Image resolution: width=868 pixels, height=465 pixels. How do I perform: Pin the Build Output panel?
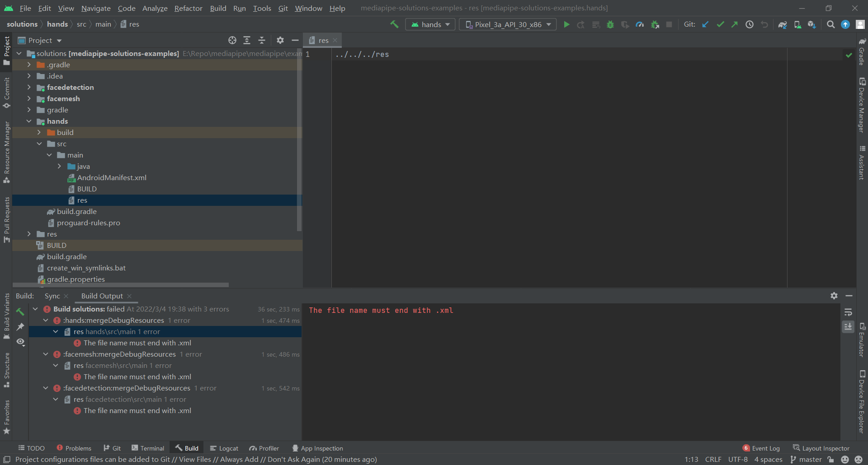(x=20, y=327)
